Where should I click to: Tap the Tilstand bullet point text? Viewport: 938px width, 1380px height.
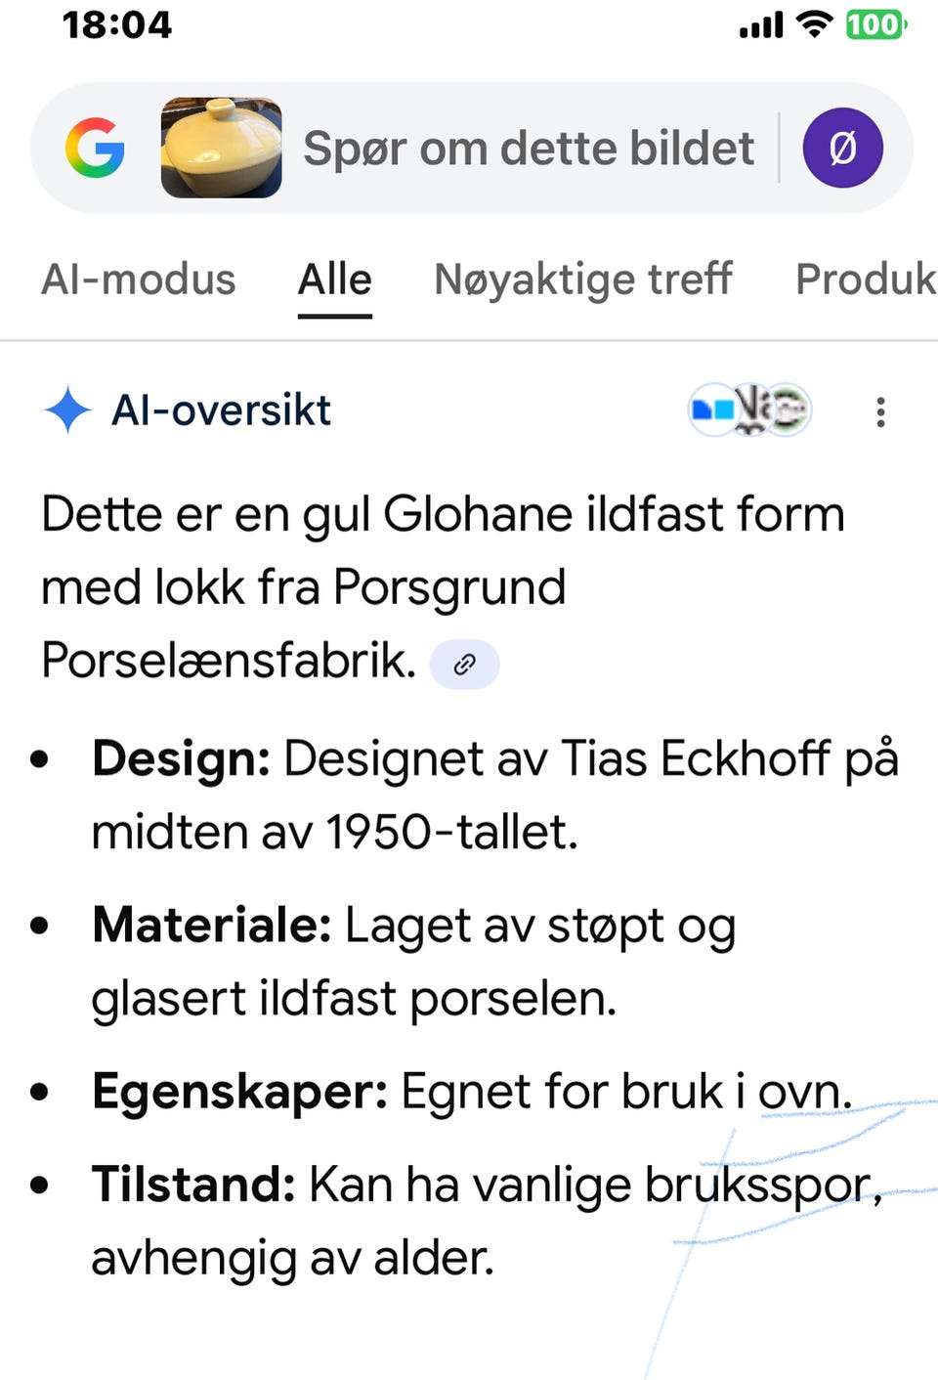[486, 1220]
